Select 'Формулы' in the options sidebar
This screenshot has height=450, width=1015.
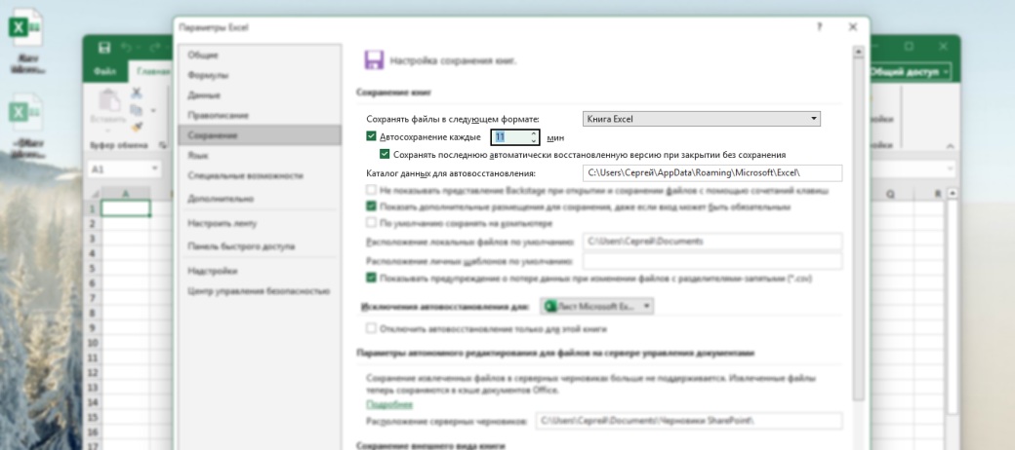tap(208, 75)
